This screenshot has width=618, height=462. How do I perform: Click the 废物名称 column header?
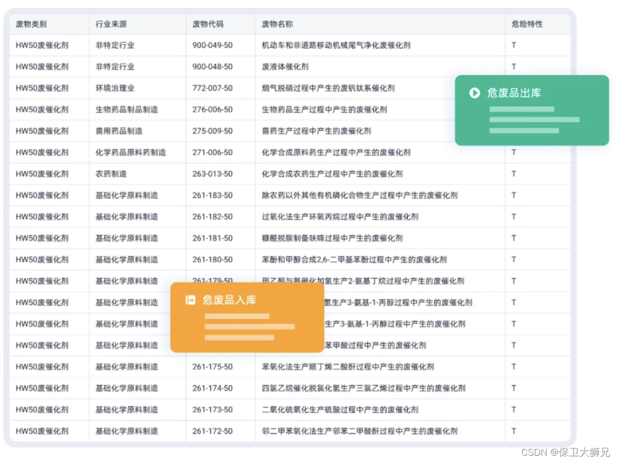click(277, 24)
